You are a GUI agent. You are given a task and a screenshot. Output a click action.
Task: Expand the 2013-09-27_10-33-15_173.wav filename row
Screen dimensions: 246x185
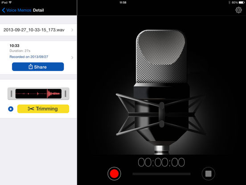(x=38, y=30)
